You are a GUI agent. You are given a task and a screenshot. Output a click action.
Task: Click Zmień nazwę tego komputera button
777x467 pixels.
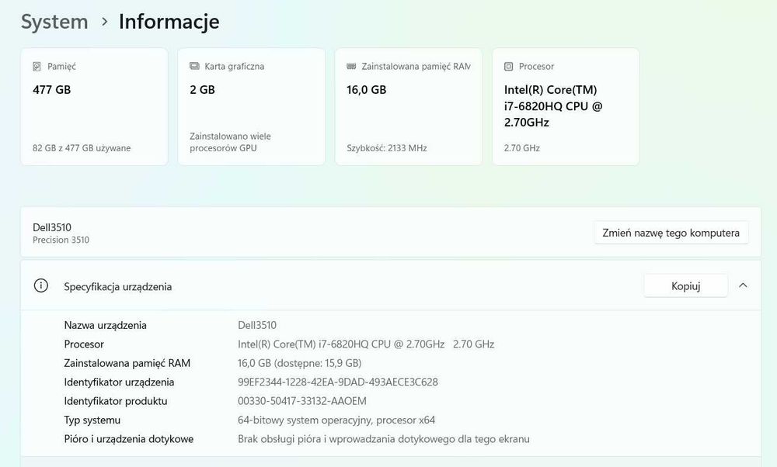(671, 233)
